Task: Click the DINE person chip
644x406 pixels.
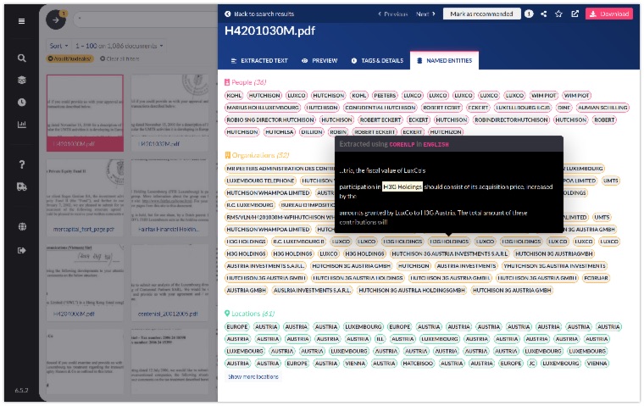Action: coord(563,108)
